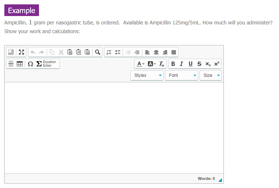
Task: Click Paste from Word icon
Action: tap(87, 52)
